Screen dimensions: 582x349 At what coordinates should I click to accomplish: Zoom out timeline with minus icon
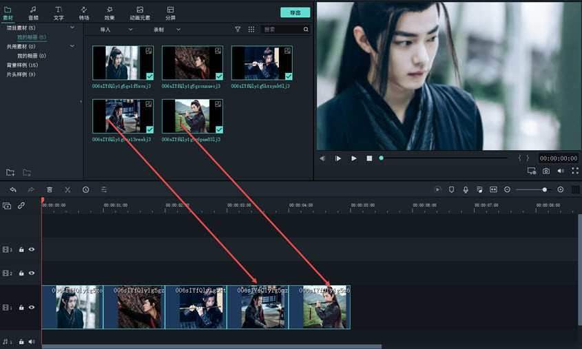(x=507, y=189)
